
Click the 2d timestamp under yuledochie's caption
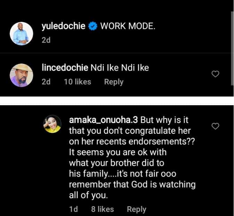46,40
